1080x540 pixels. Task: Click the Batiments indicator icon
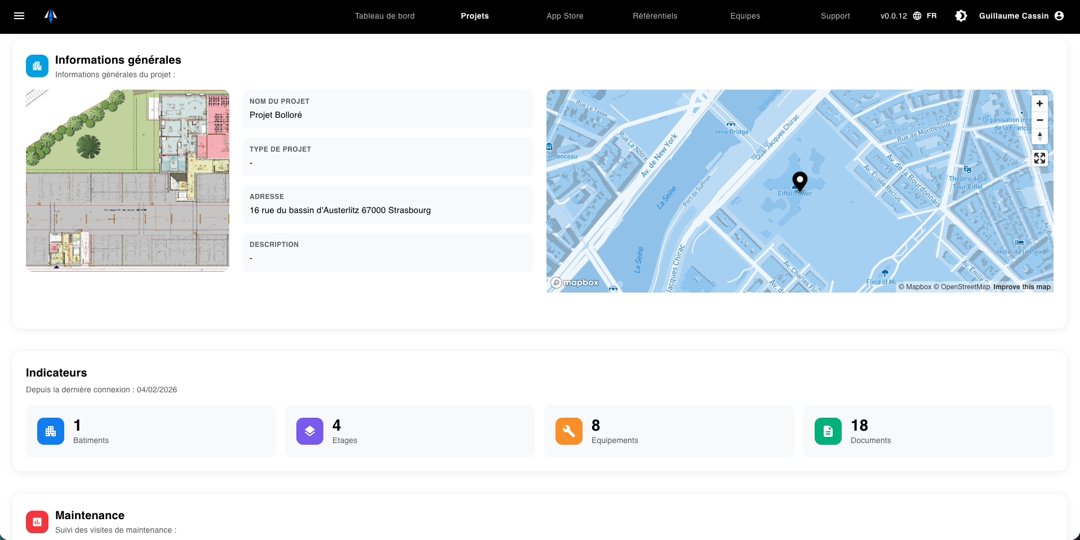point(51,431)
